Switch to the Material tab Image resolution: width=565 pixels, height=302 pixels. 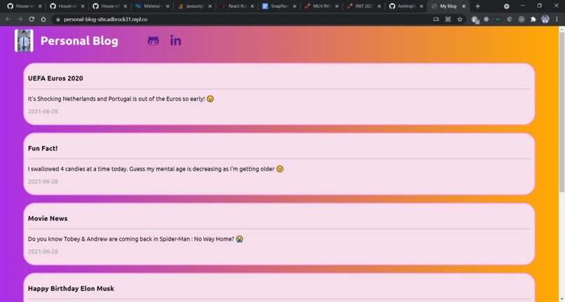click(x=151, y=6)
